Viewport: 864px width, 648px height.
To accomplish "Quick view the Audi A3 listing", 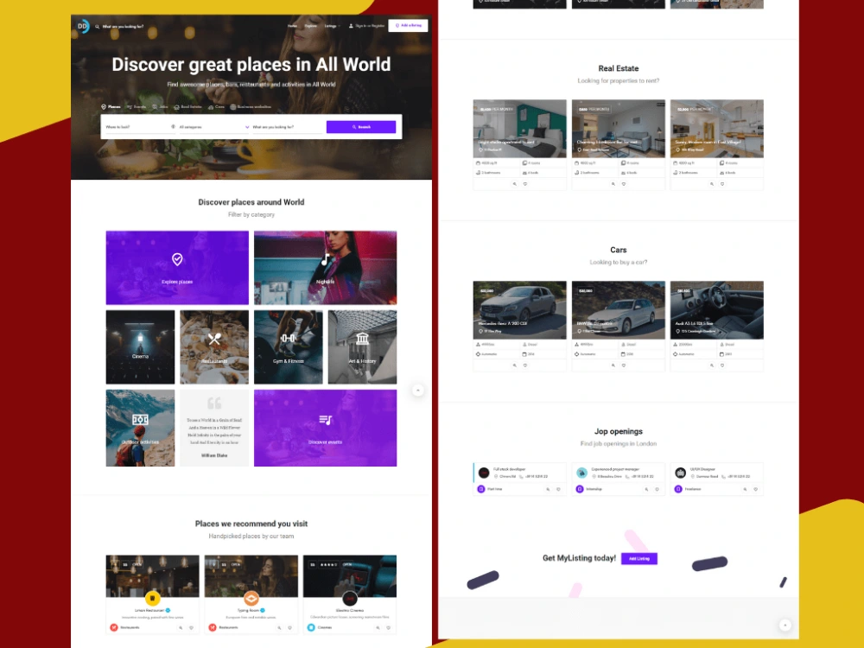I will pos(712,365).
